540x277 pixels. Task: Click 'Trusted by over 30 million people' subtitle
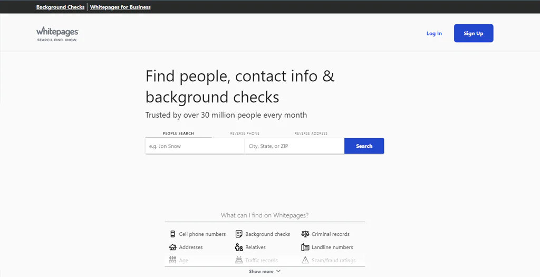click(x=226, y=115)
